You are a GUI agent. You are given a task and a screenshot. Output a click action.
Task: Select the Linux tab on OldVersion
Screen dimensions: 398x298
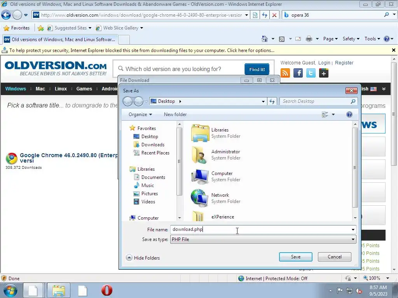61,89
